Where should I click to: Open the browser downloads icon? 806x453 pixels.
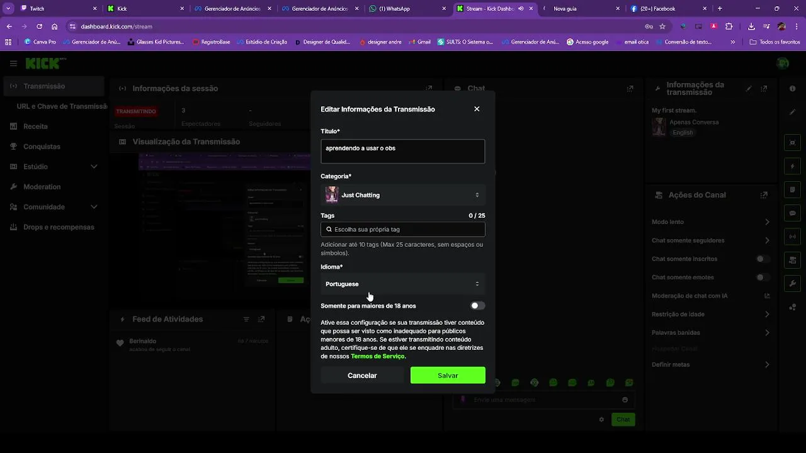751,26
